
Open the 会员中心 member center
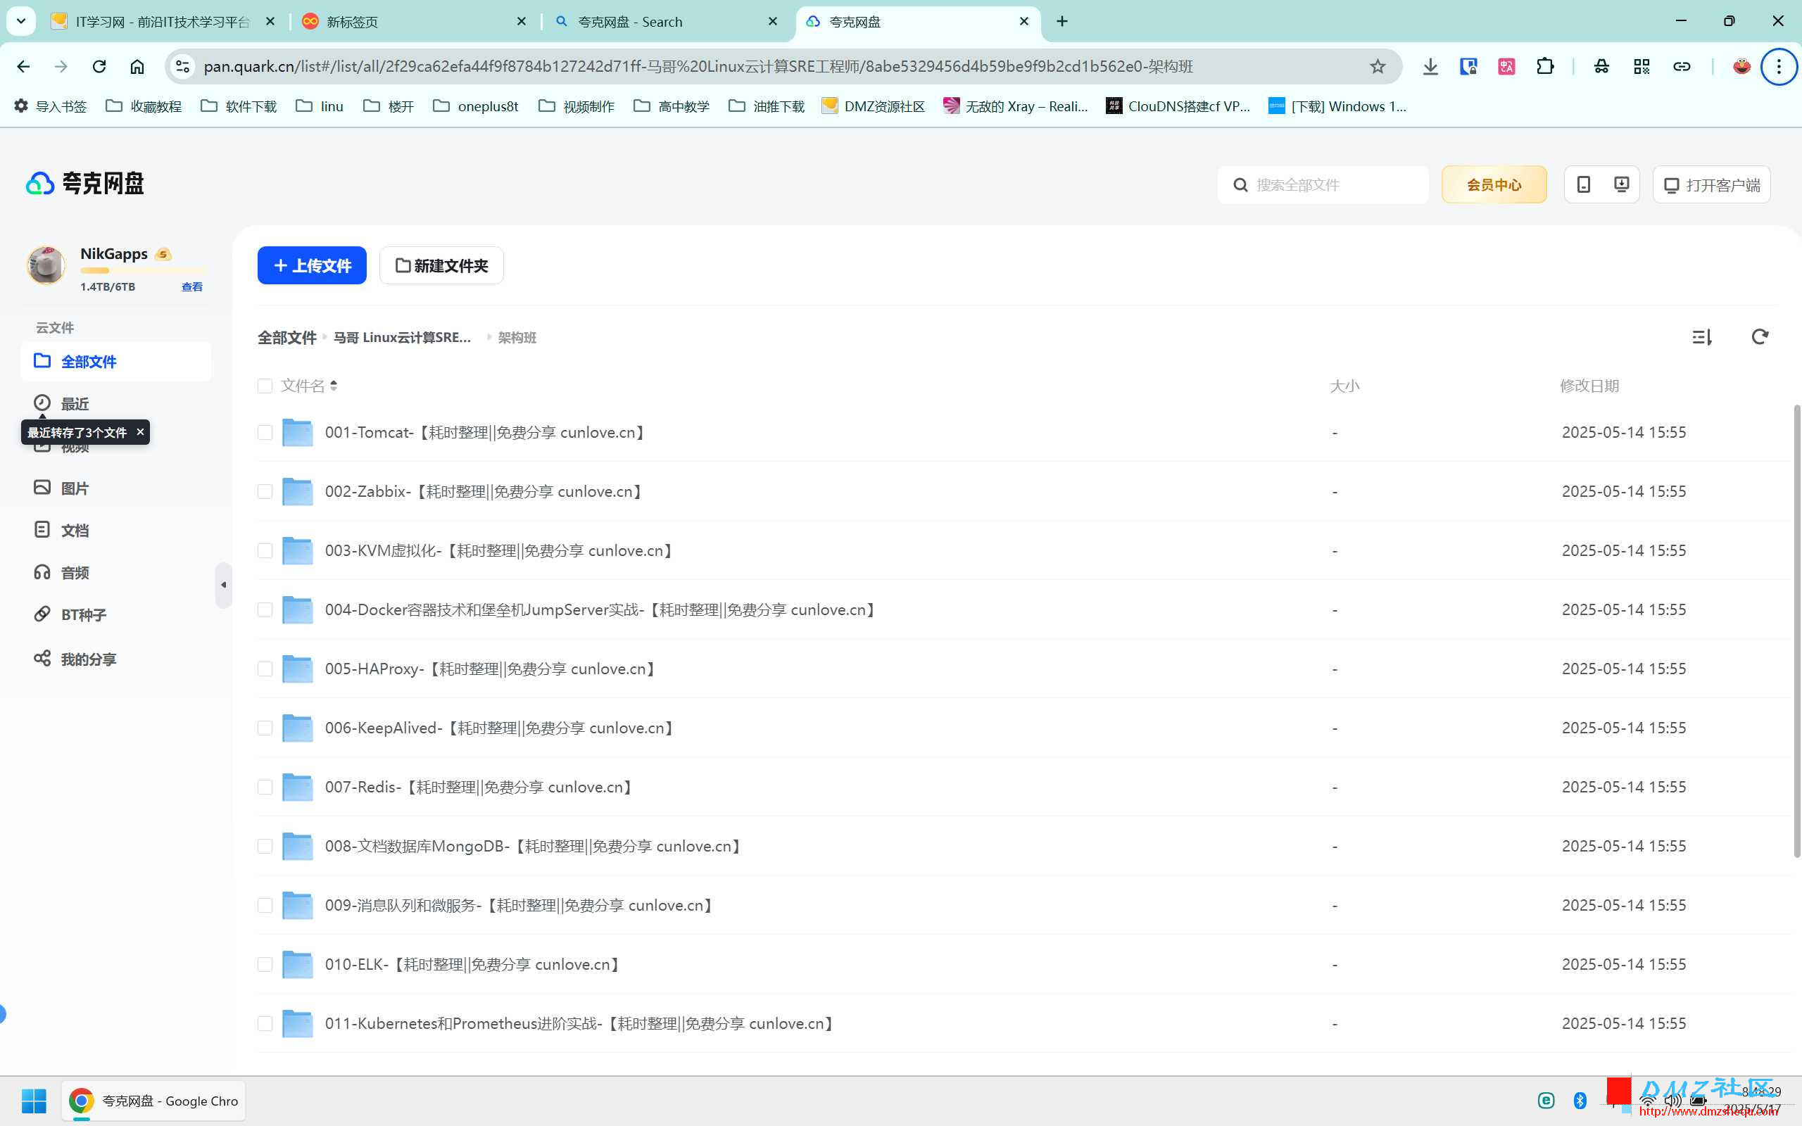tap(1494, 184)
